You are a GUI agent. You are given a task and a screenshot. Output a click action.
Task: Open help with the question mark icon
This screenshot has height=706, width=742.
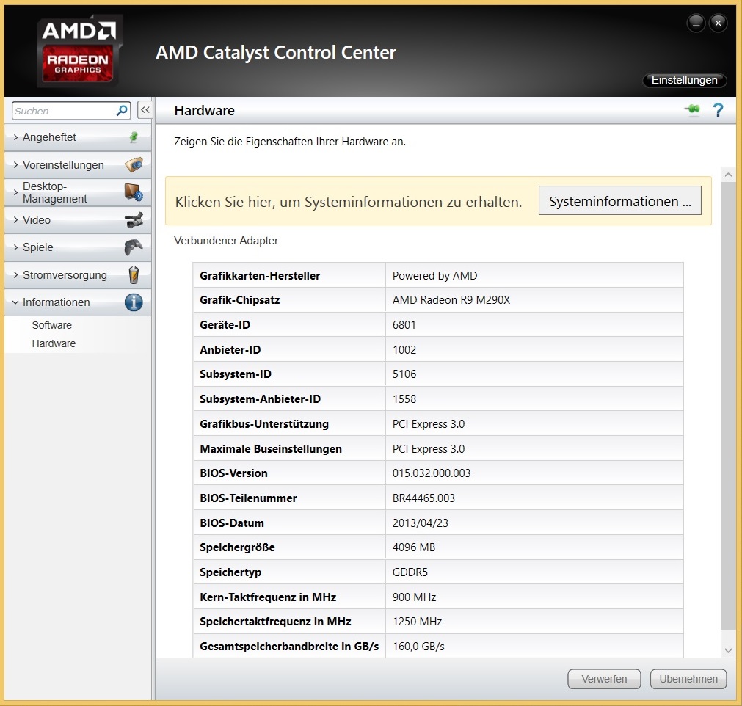pos(718,110)
